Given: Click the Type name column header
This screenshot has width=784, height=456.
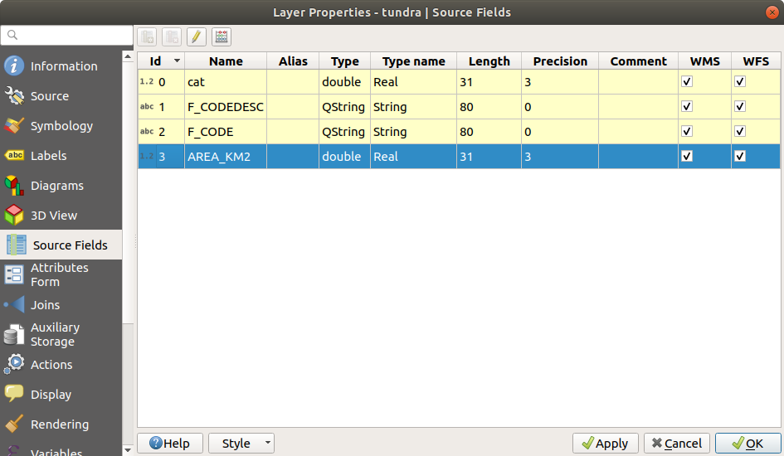Looking at the screenshot, I should click(x=413, y=61).
